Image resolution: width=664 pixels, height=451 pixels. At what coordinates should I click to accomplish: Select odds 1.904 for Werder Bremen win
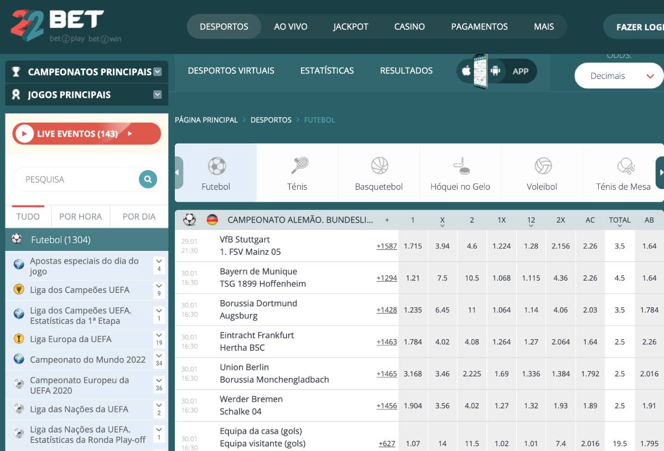[413, 406]
